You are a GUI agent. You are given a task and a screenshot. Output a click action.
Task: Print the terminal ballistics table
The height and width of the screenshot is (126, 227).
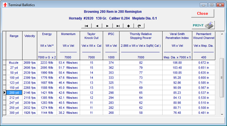tap(203, 25)
